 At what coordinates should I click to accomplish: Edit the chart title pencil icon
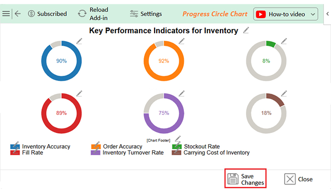[x=246, y=31]
